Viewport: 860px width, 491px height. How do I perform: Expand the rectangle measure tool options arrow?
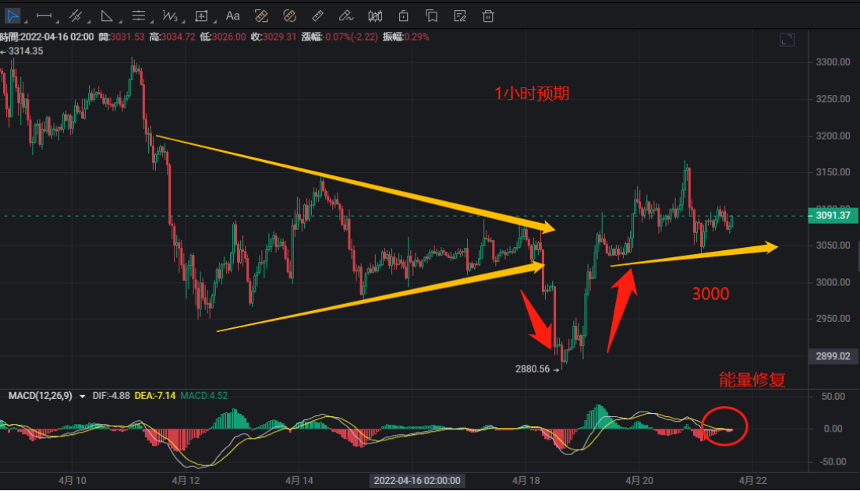[x=215, y=22]
